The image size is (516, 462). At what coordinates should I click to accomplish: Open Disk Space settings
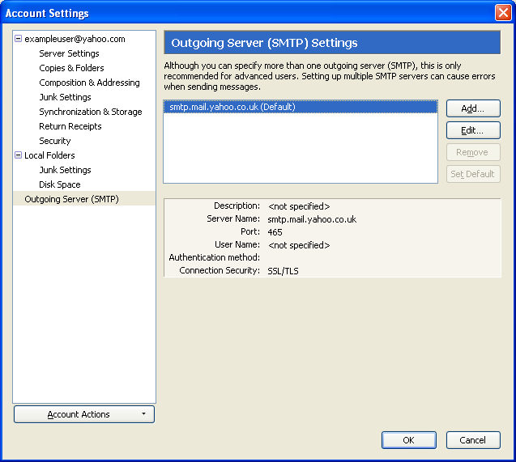(x=60, y=184)
